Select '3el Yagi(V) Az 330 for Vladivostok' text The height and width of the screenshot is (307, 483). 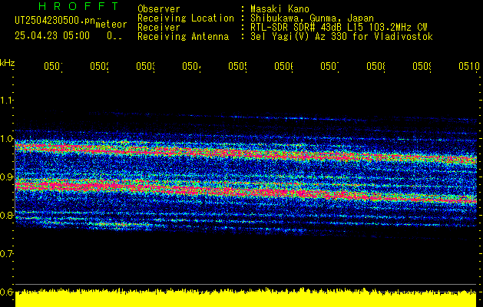pos(342,37)
